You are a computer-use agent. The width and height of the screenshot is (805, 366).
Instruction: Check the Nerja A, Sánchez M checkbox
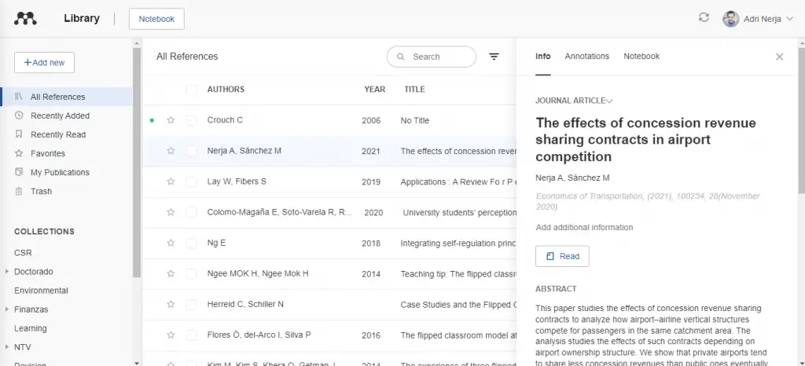pyautogui.click(x=192, y=152)
